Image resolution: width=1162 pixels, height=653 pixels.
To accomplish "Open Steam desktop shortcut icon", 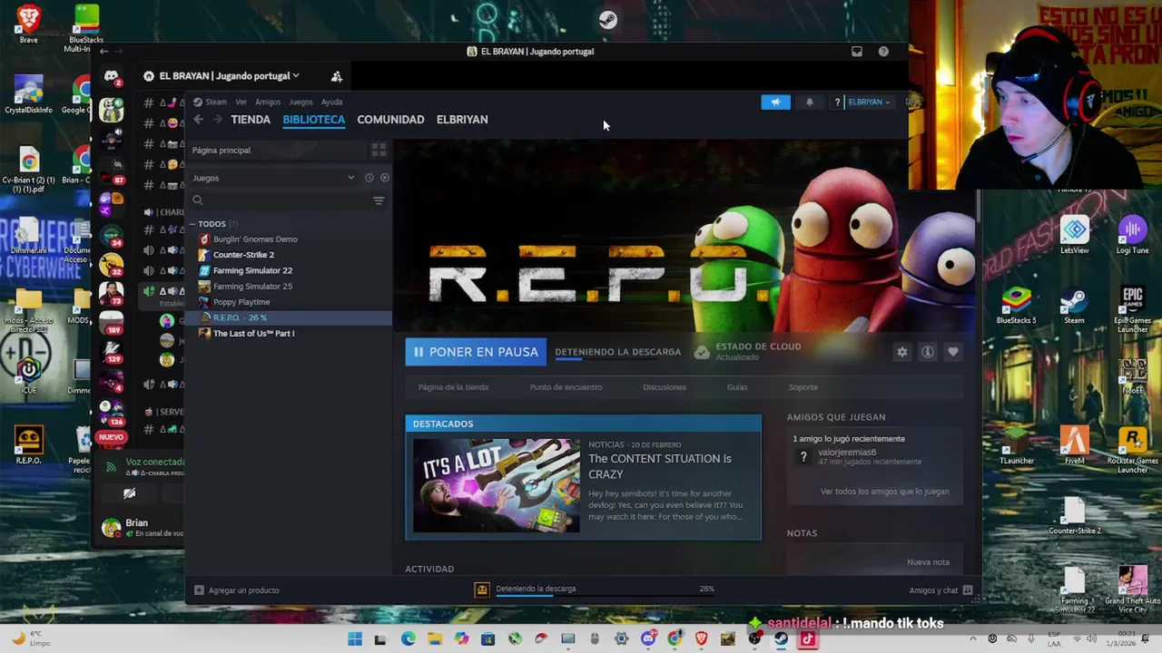I will click(x=1074, y=305).
